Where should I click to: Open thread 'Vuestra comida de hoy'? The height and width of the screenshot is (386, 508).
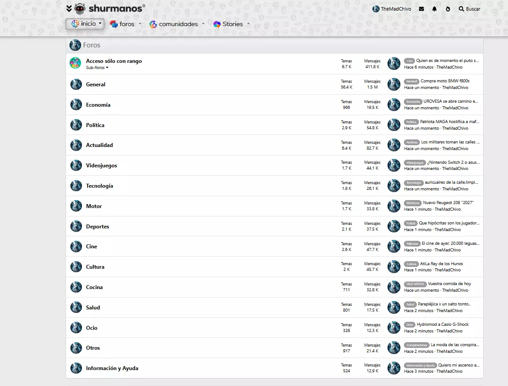pyautogui.click(x=450, y=284)
